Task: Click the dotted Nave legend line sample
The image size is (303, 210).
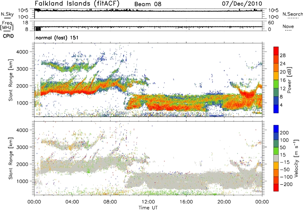Action: [x=288, y=31]
